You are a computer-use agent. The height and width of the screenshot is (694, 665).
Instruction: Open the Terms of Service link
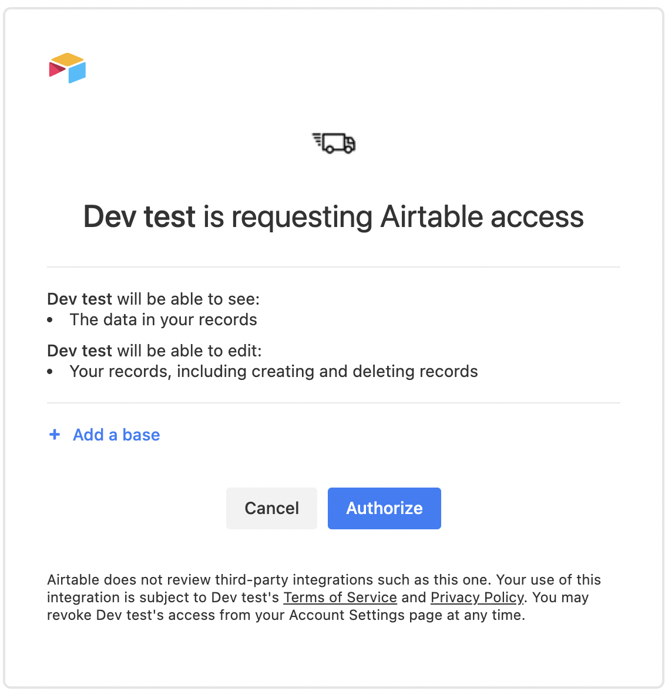tap(340, 597)
